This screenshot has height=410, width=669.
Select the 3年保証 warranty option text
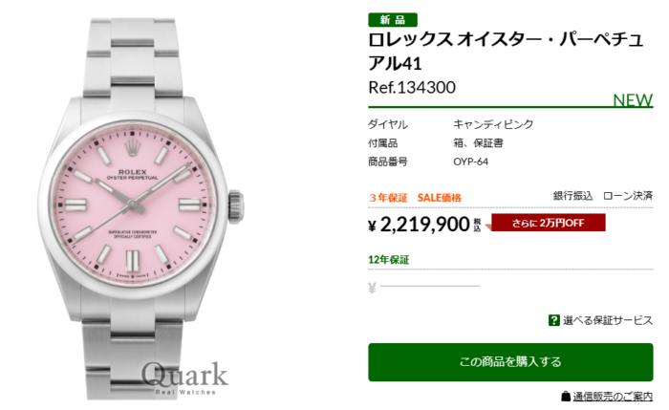(388, 198)
